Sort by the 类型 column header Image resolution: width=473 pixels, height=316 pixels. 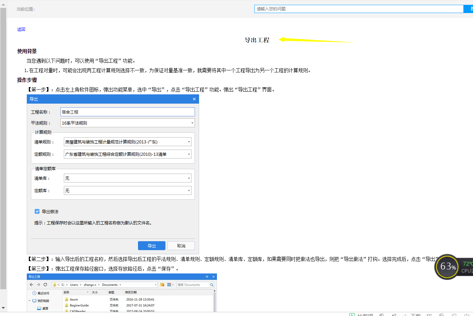pos(111,292)
